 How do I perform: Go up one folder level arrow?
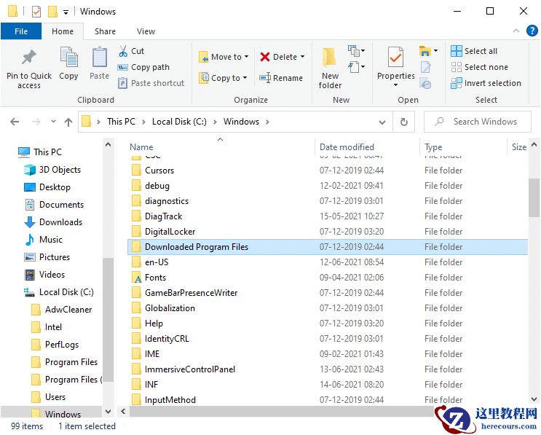pos(68,122)
